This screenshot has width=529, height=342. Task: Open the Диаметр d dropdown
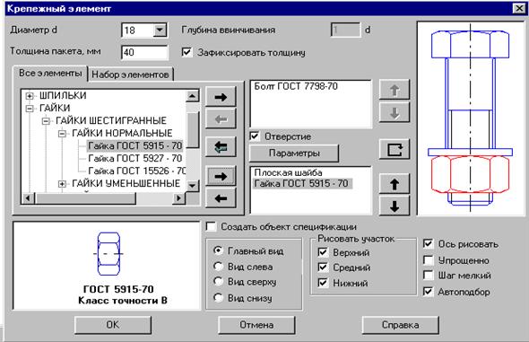point(160,30)
